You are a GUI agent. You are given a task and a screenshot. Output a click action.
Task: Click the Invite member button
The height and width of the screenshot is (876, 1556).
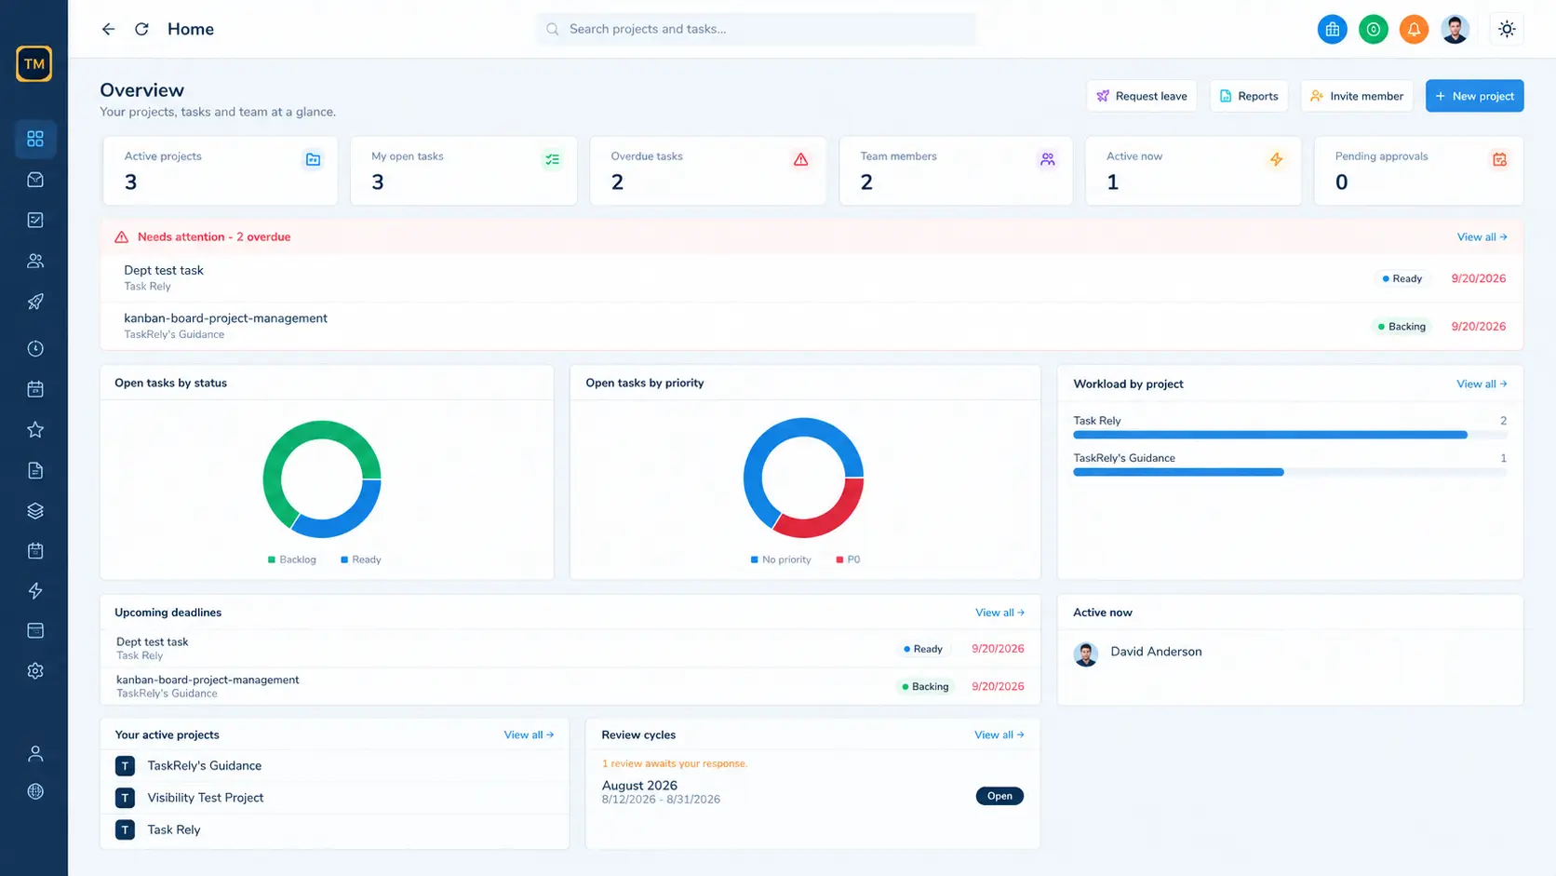click(1357, 96)
